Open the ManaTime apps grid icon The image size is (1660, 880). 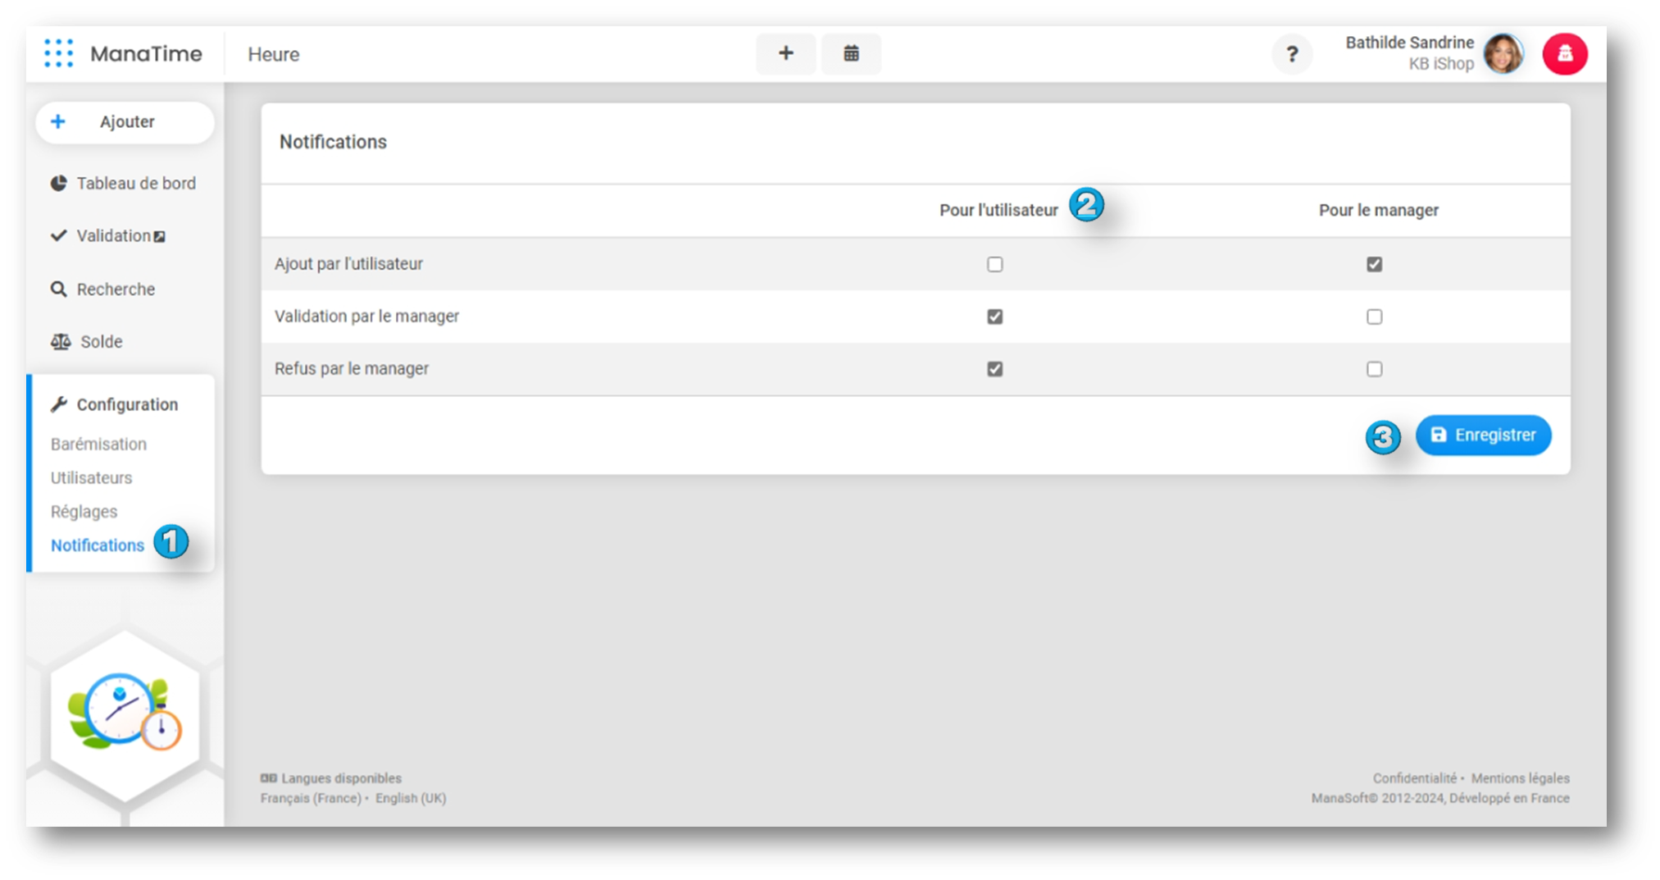58,53
